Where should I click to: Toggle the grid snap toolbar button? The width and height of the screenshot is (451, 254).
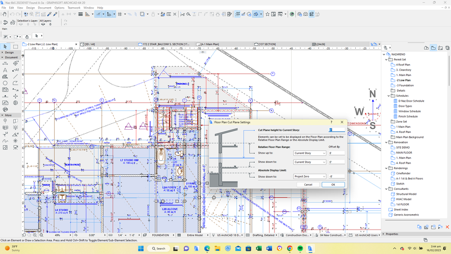pos(120,14)
